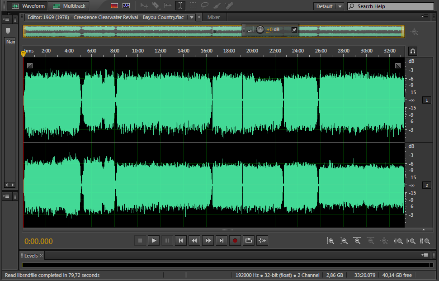
Task: Rewind the audio
Action: tap(194, 240)
